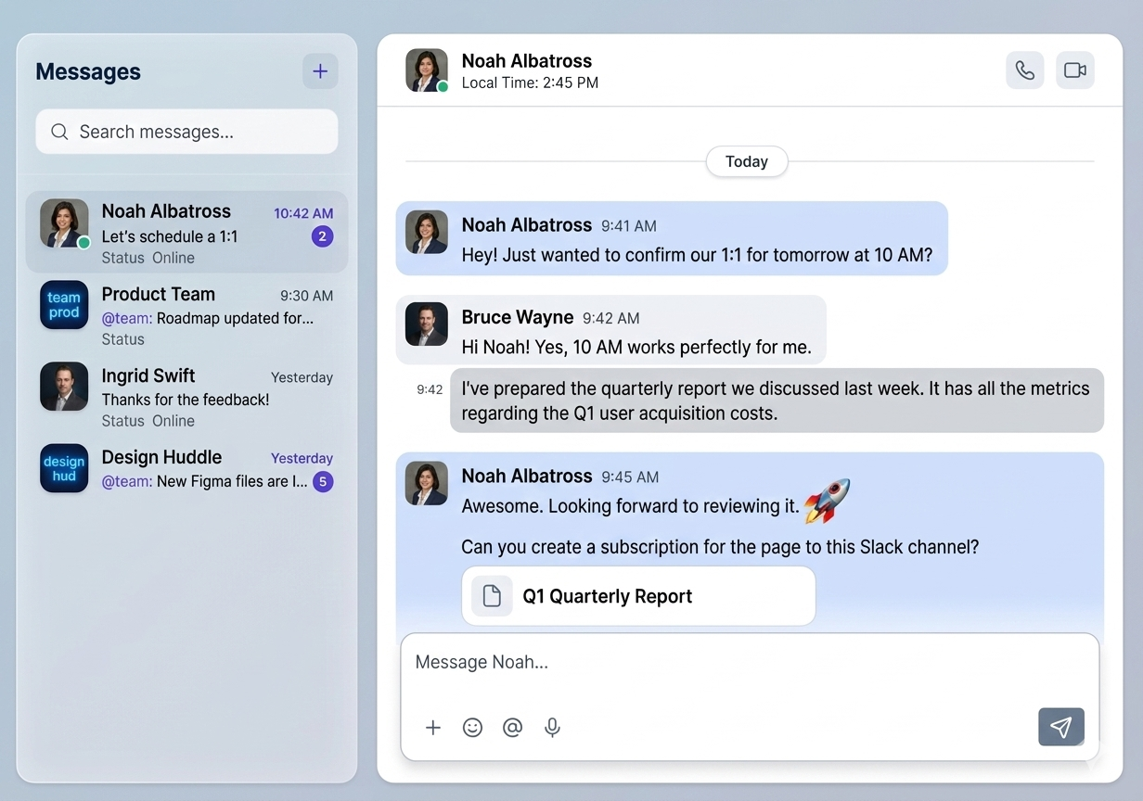Open the Q1 Quarterly Report attachment
Viewport: 1143px width, 801px height.
coord(638,596)
